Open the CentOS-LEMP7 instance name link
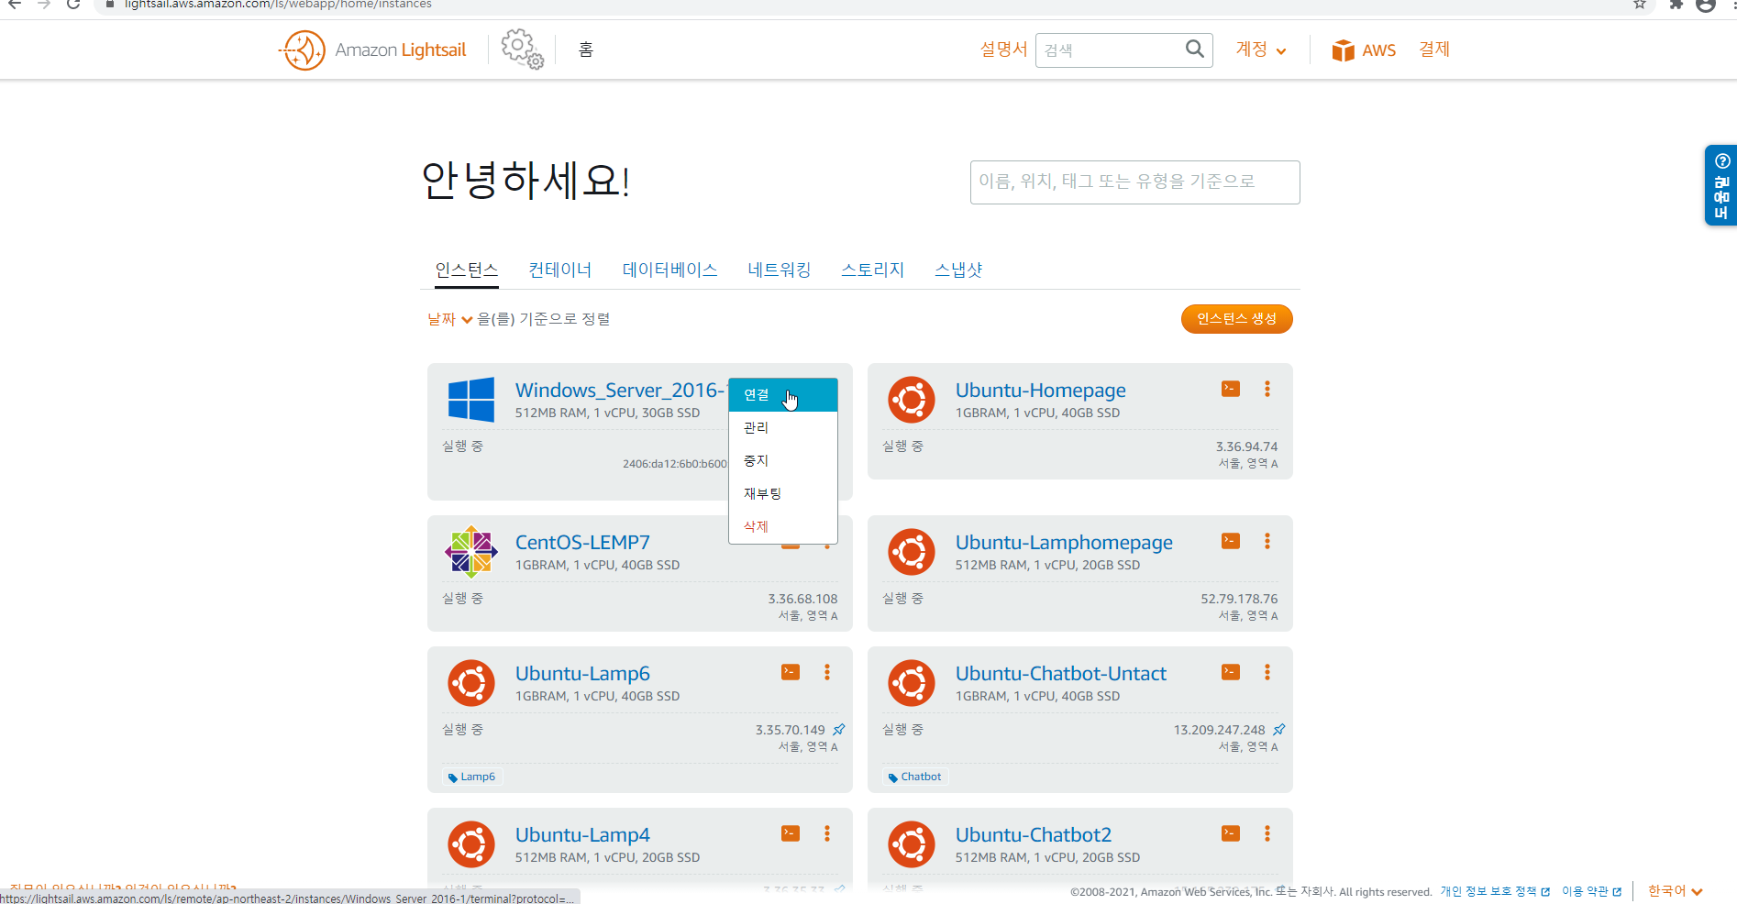Viewport: 1737px width, 904px height. [582, 543]
